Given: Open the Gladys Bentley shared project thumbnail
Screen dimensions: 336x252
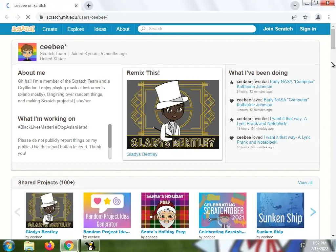Looking at the screenshot, I should 50,210.
